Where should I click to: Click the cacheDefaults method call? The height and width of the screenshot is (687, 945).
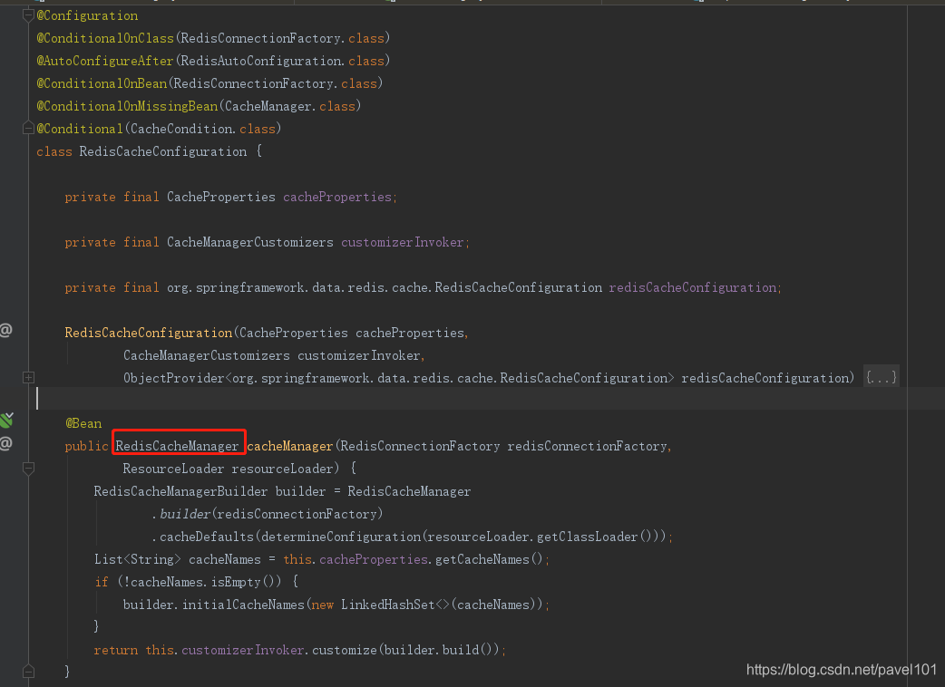tap(207, 537)
